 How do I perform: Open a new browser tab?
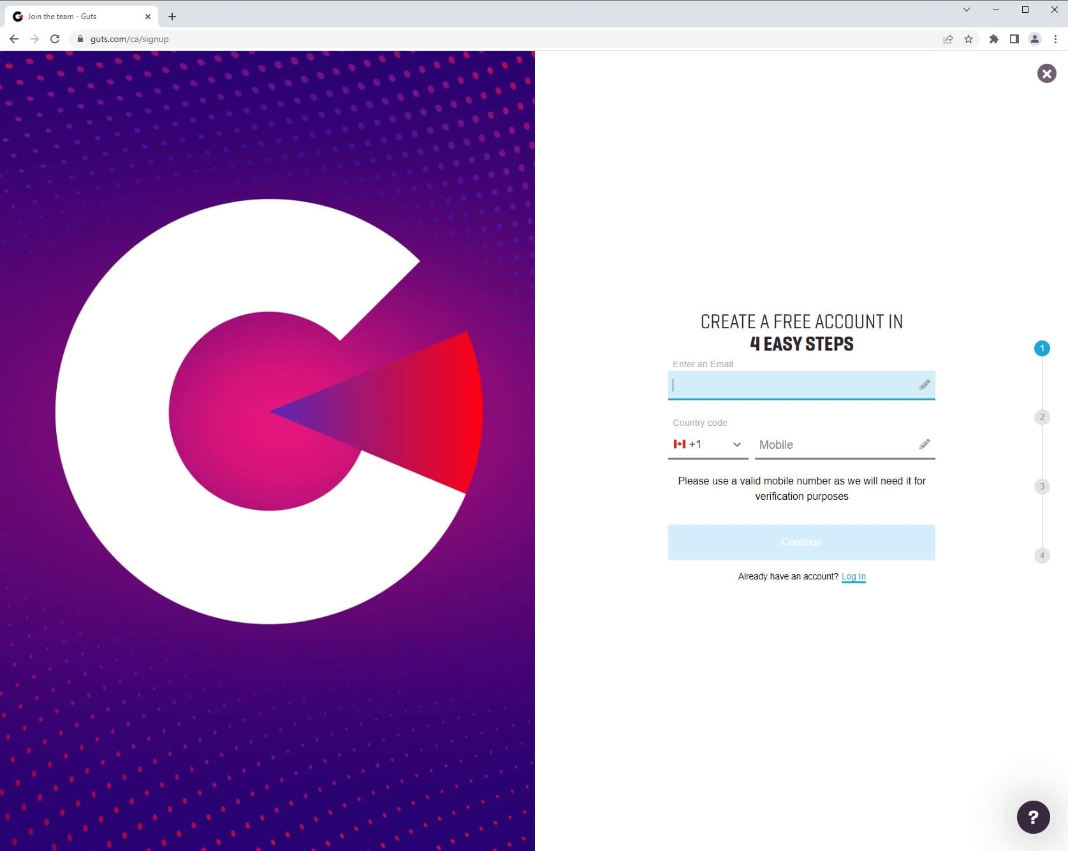point(172,17)
